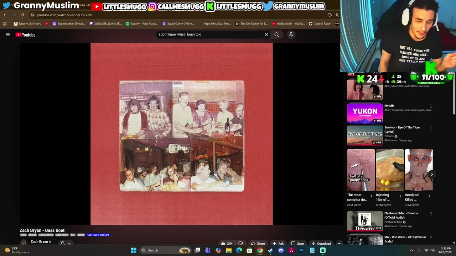456x256 pixels.
Task: Open Task View from the taskbar
Action: (x=197, y=250)
